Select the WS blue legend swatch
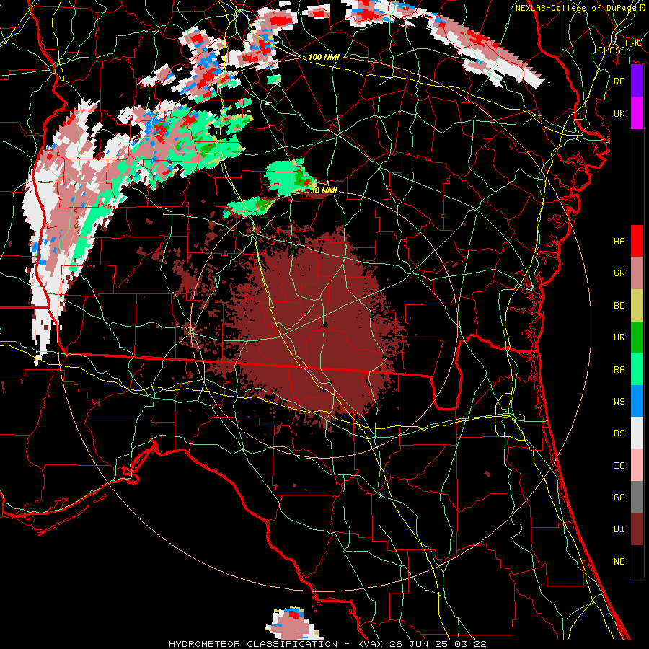 (x=637, y=401)
